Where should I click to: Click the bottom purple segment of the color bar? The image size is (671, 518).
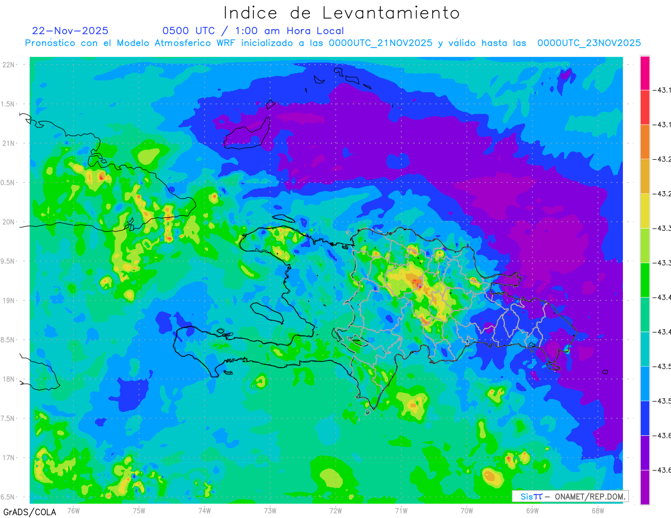645,487
